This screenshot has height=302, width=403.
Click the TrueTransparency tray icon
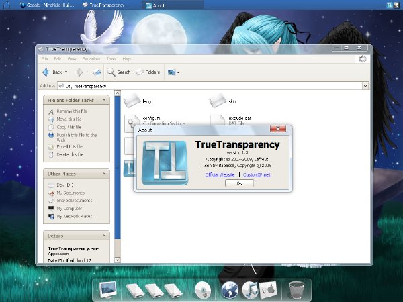[x=390, y=5]
